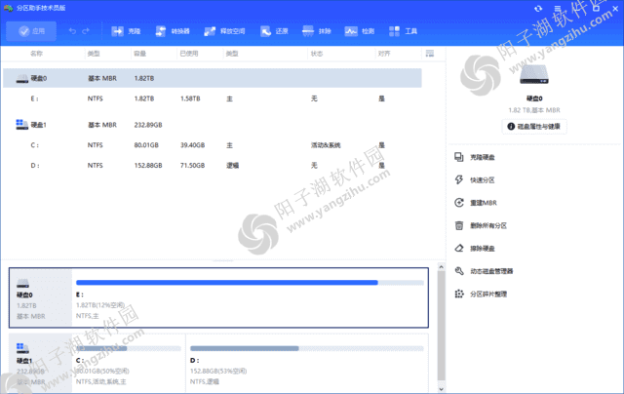Click the 克隆硬盘 (Clone disk) option
This screenshot has height=394, width=624.
click(x=483, y=157)
